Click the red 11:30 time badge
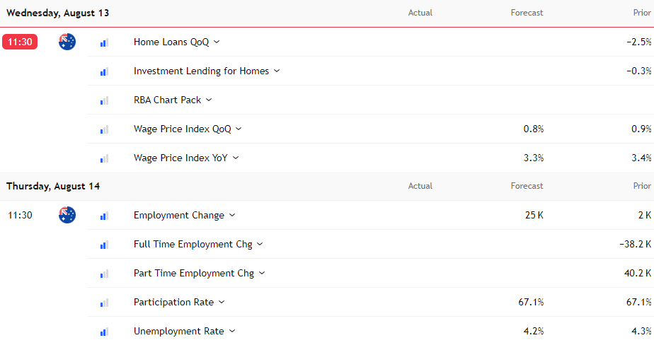This screenshot has height=345, width=654. coord(20,42)
